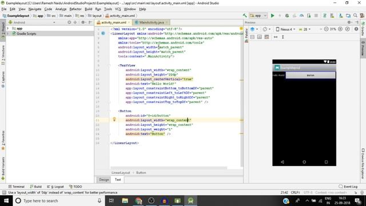Viewport: 366px width, 206px height.
Task: Open the Terminal tool window
Action: click(x=17, y=187)
